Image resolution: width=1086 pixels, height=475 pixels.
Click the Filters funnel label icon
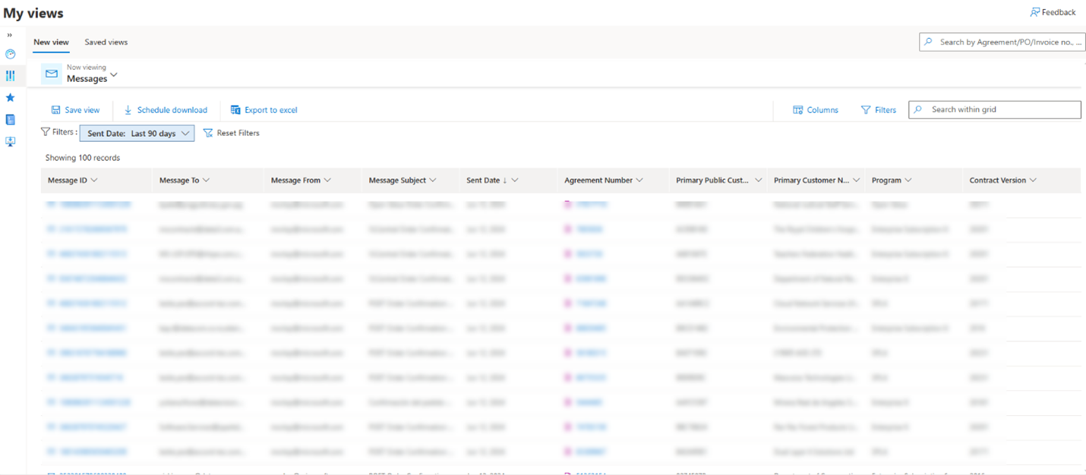coord(46,132)
